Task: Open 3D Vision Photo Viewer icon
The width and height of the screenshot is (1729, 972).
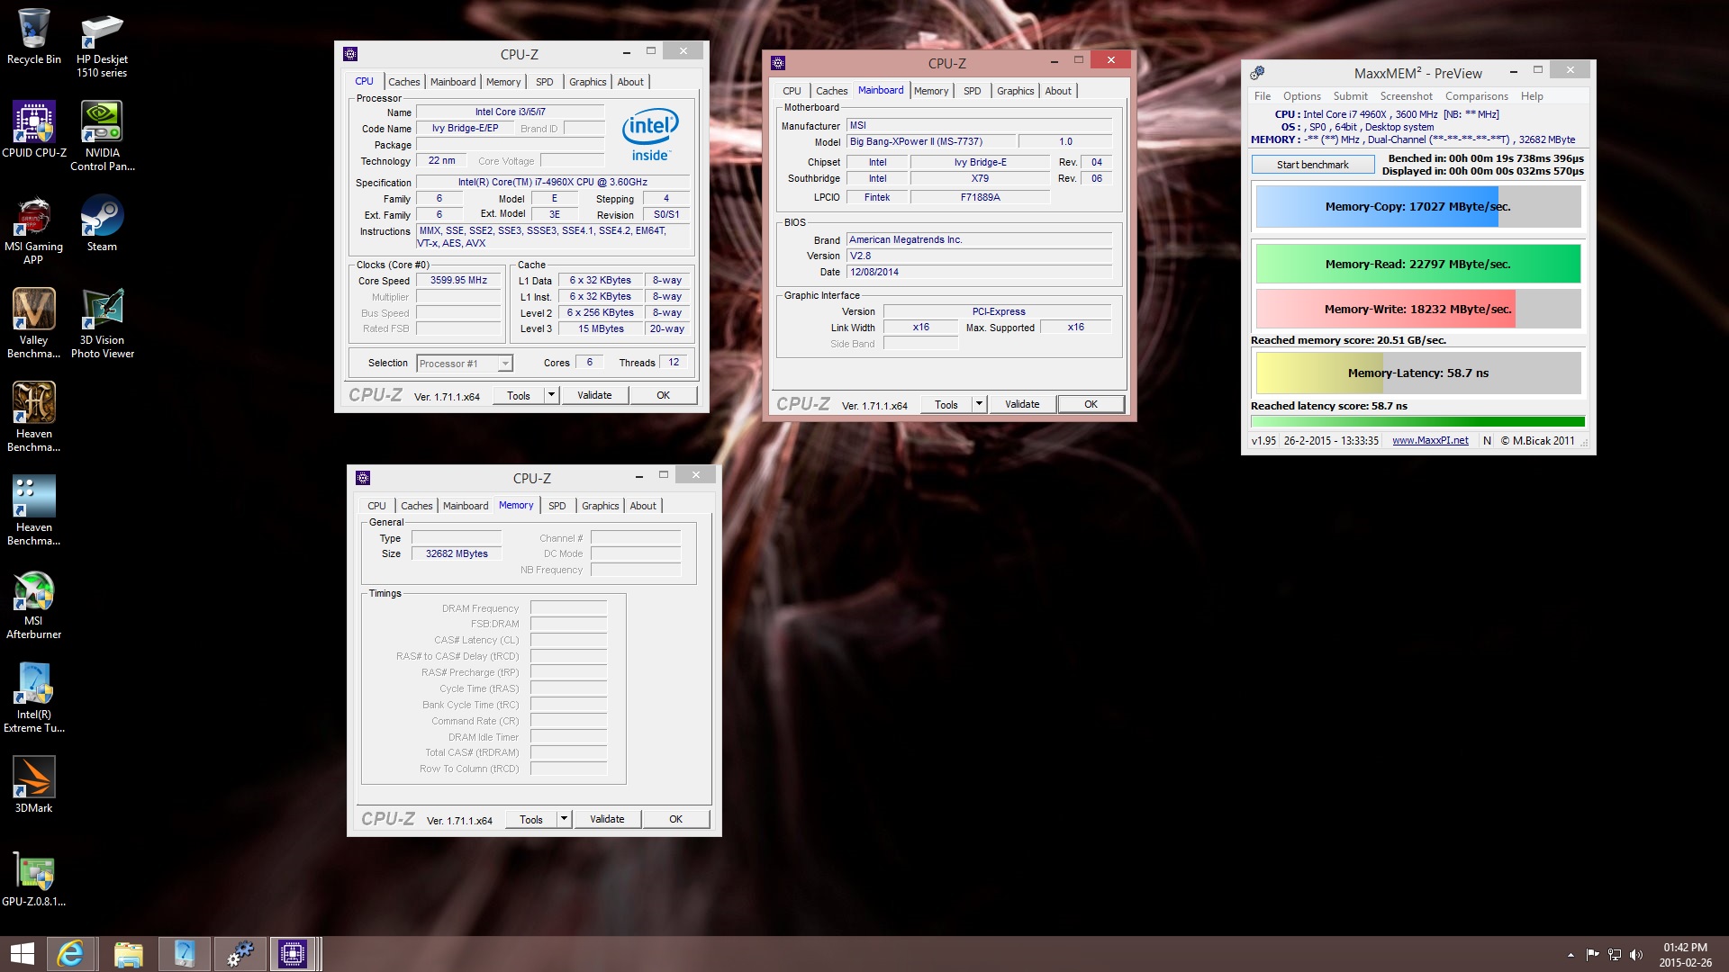Action: [x=102, y=324]
